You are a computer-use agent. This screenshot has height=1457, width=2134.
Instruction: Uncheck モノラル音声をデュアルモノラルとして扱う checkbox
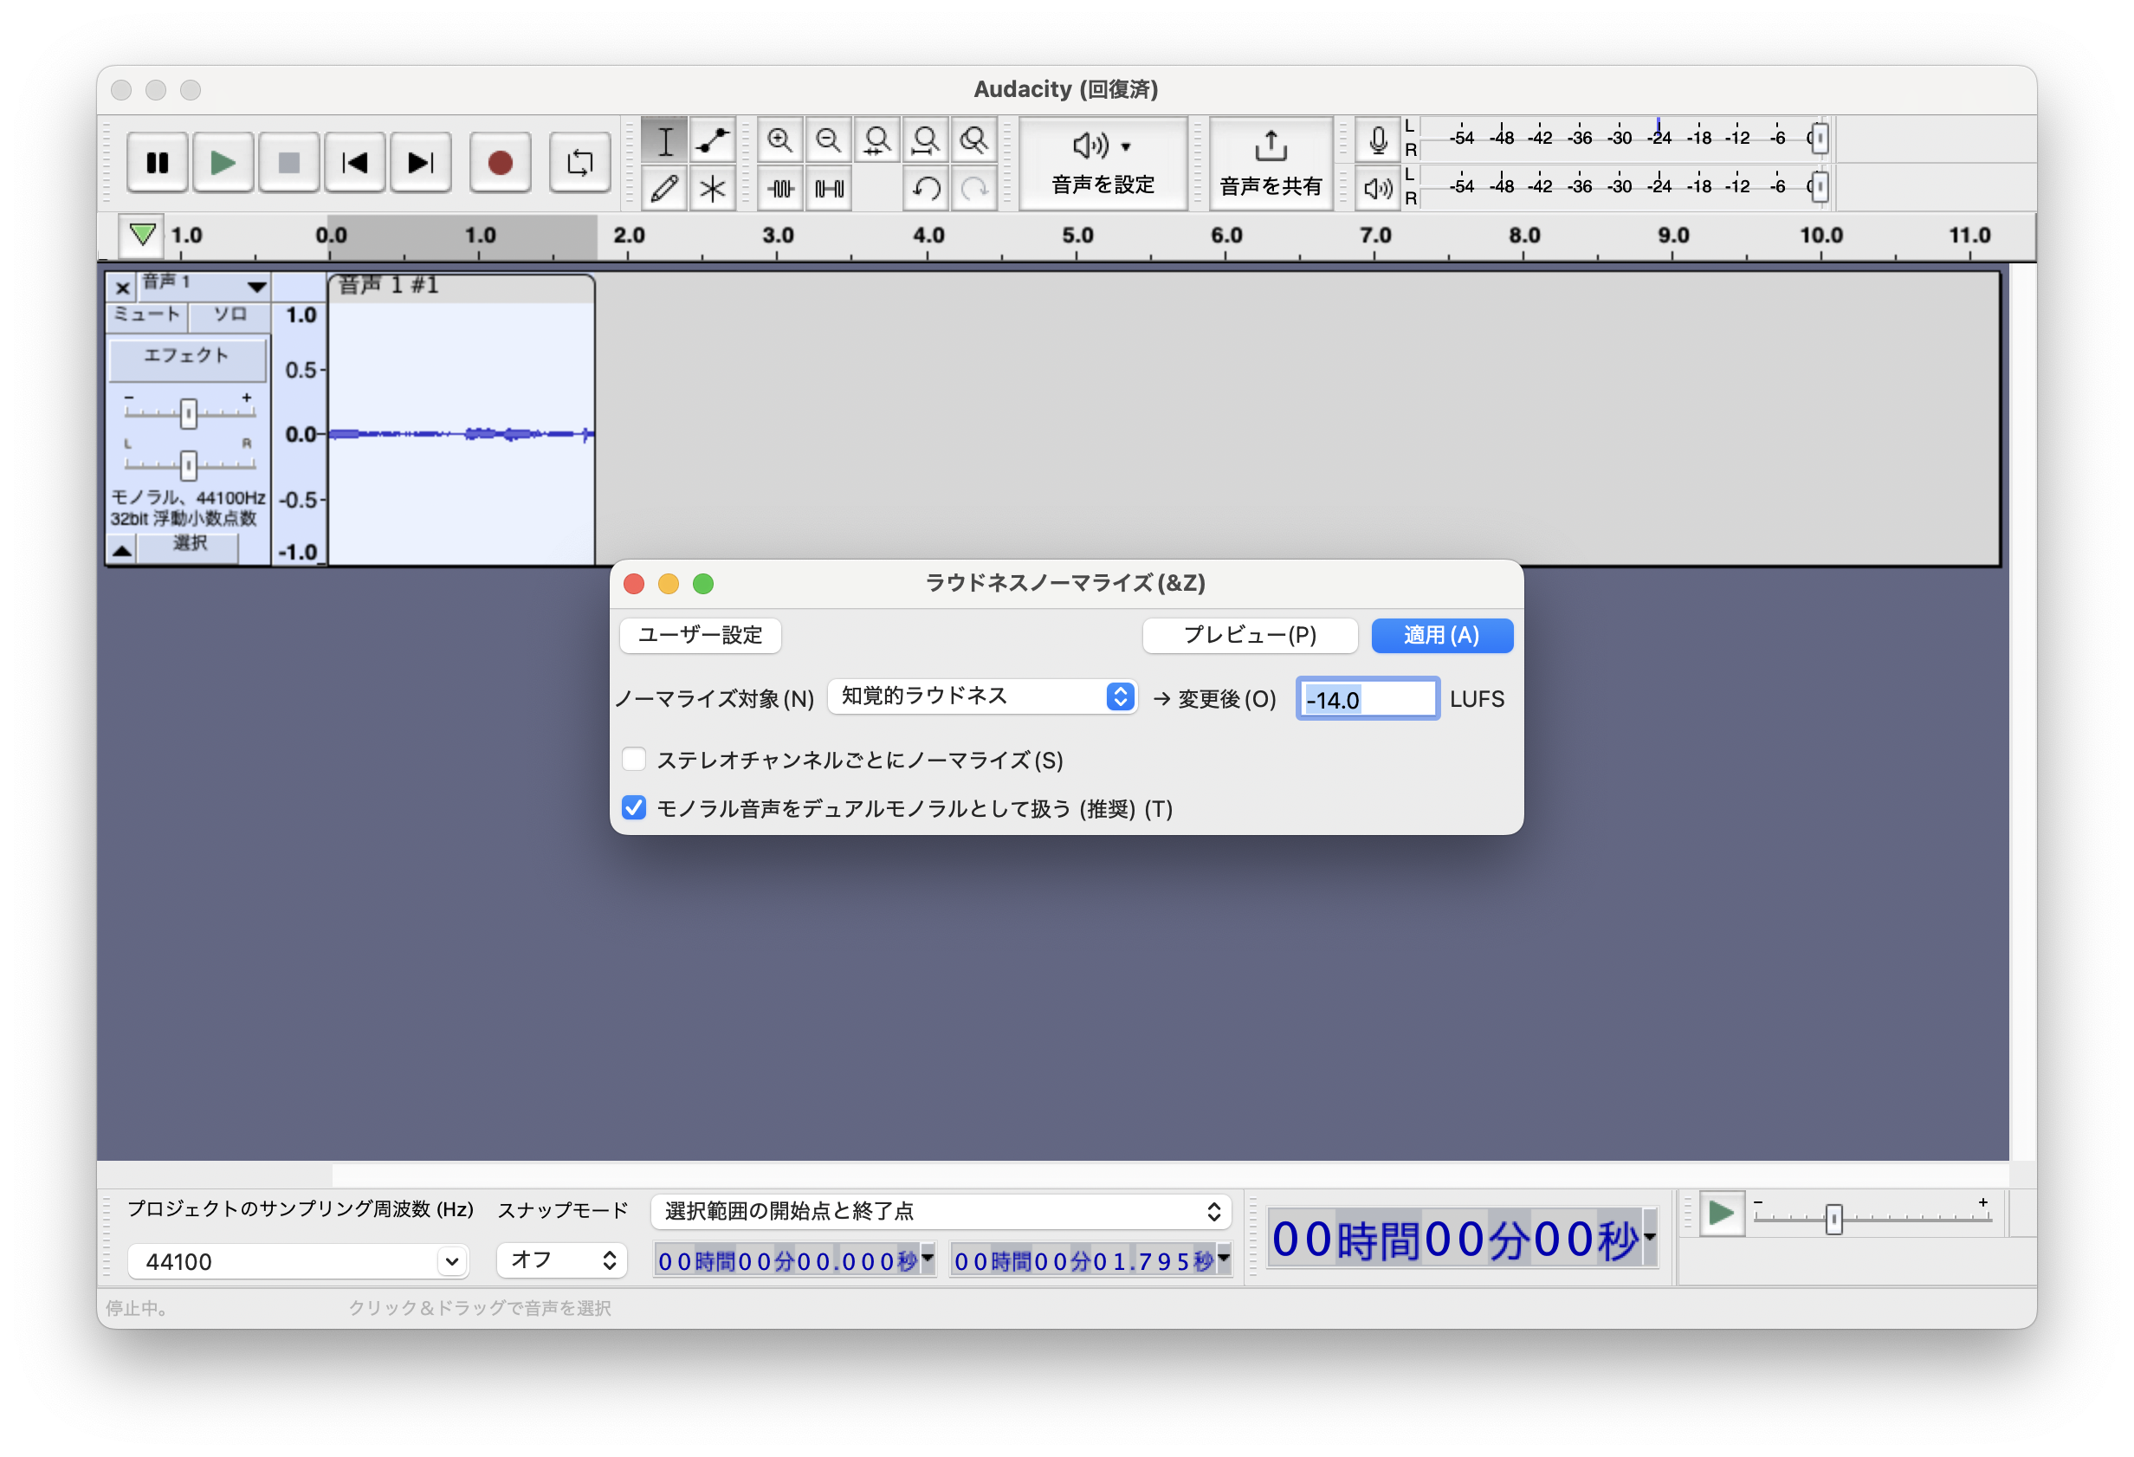point(634,808)
